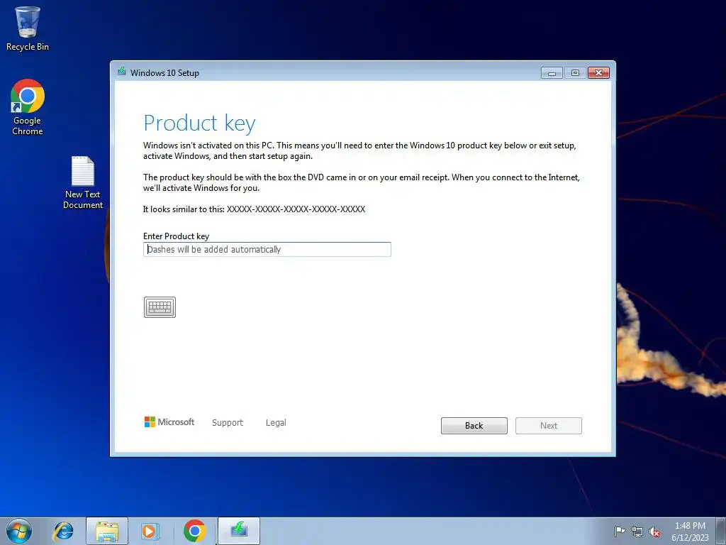Open the network tray icon

click(x=637, y=532)
